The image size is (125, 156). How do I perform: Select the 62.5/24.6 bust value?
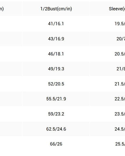click(56, 129)
